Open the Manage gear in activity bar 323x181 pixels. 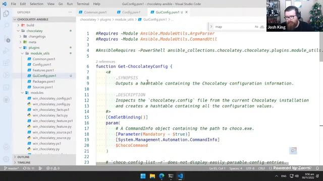coord(6,159)
